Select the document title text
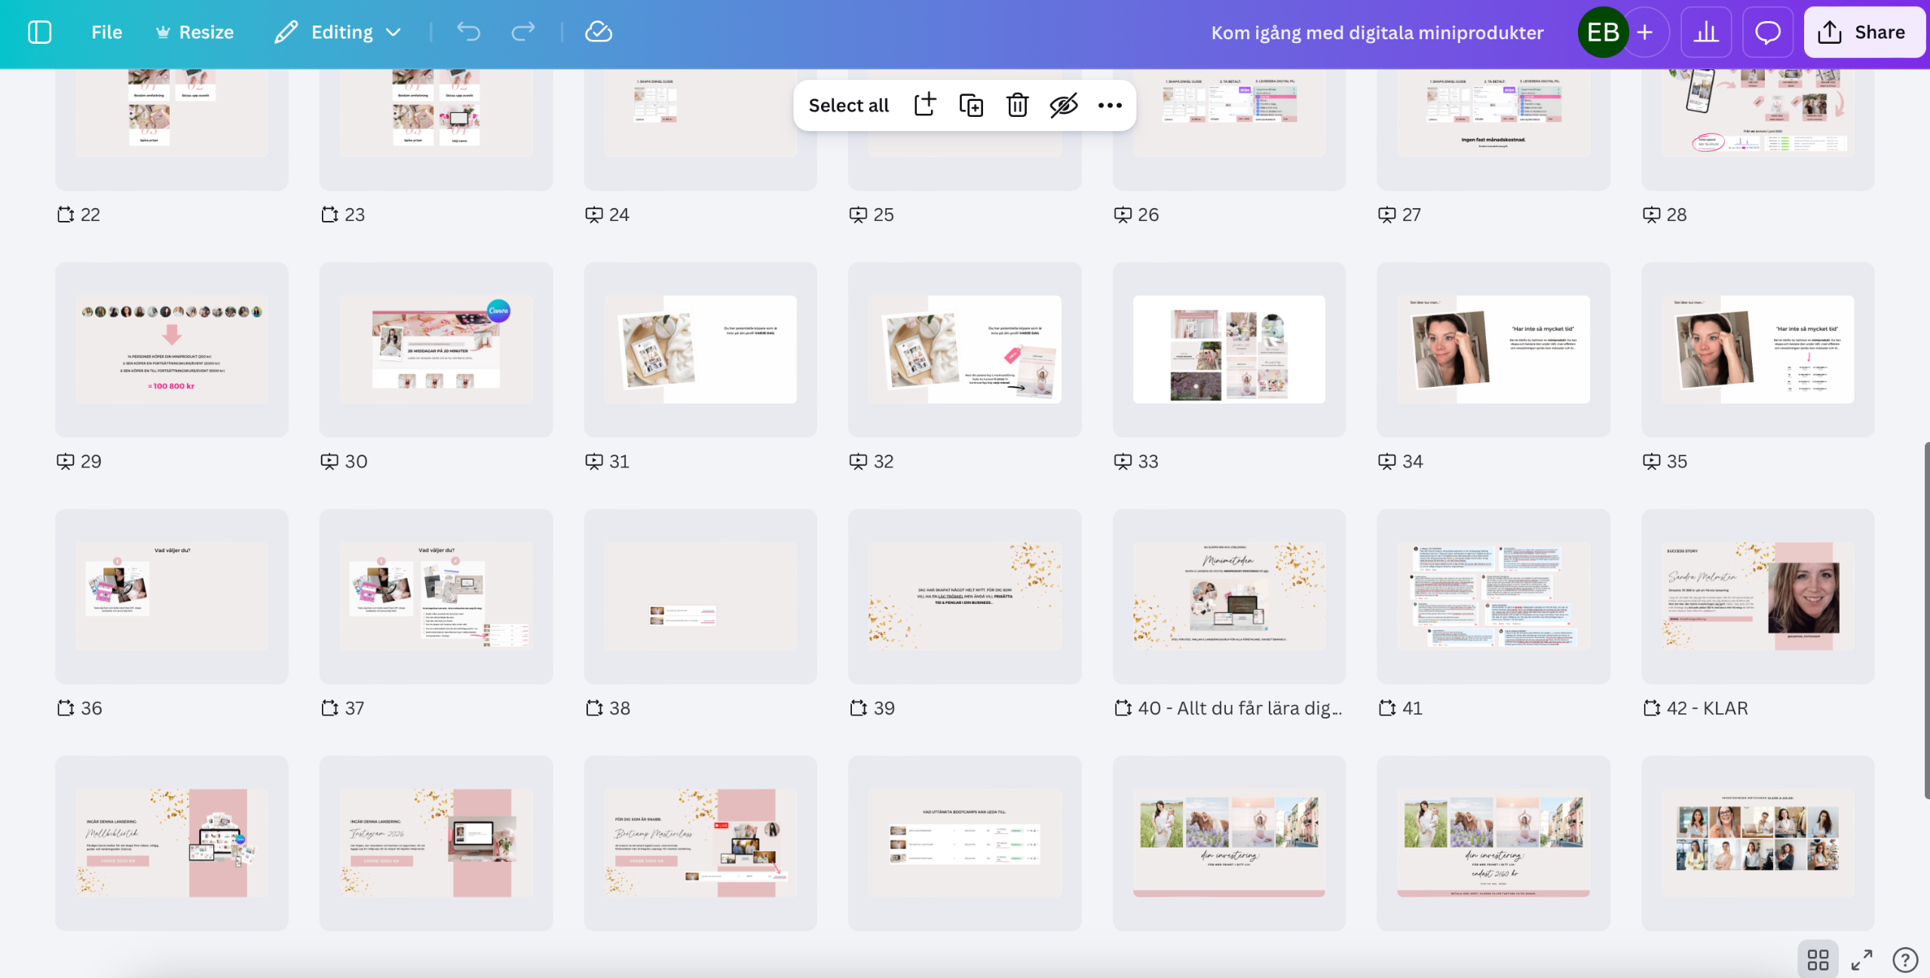This screenshot has width=1930, height=978. pos(1377,32)
